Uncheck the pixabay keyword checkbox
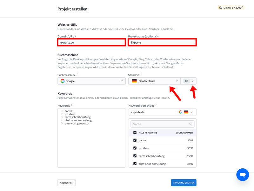The width and height of the screenshot is (254, 191). [x=135, y=148]
